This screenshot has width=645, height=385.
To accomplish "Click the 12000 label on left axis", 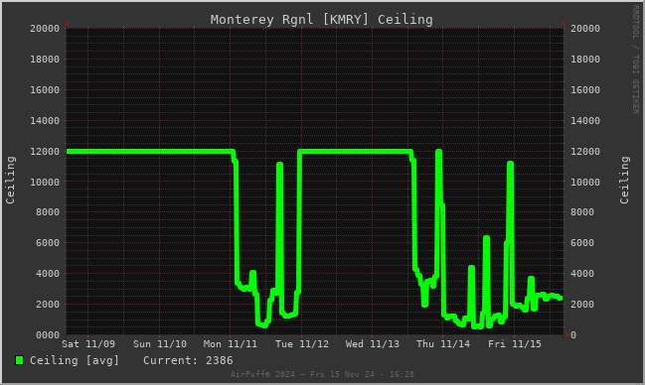I will (45, 152).
